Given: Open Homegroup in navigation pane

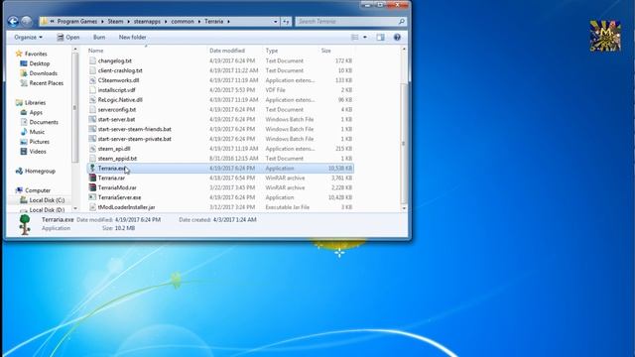Looking at the screenshot, I should 40,172.
